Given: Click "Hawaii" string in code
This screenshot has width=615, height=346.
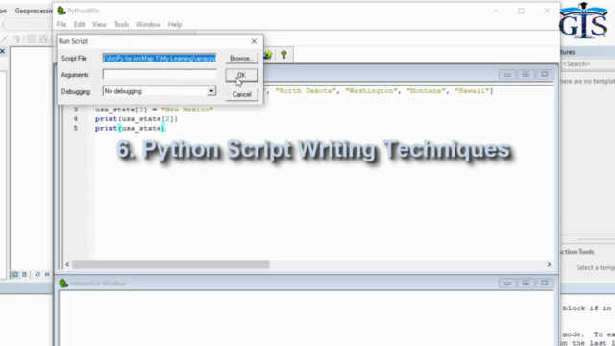Looking at the screenshot, I should click(x=472, y=90).
